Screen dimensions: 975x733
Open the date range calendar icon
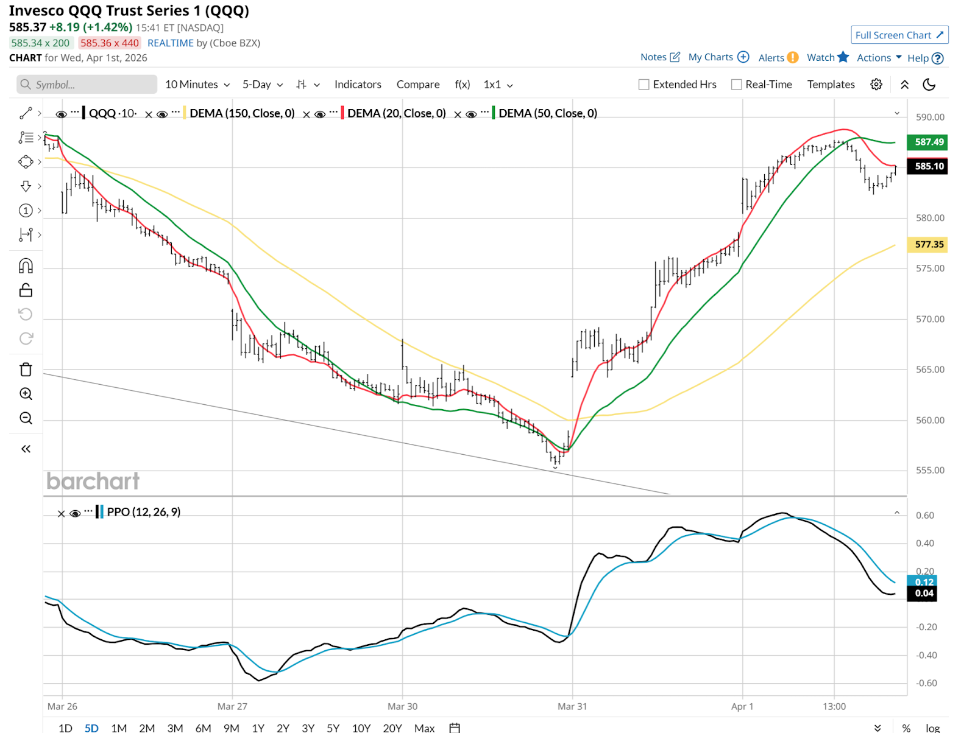pos(454,728)
